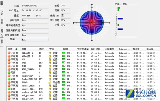Click the 频率 field at the bottom

pyautogui.click(x=35, y=40)
